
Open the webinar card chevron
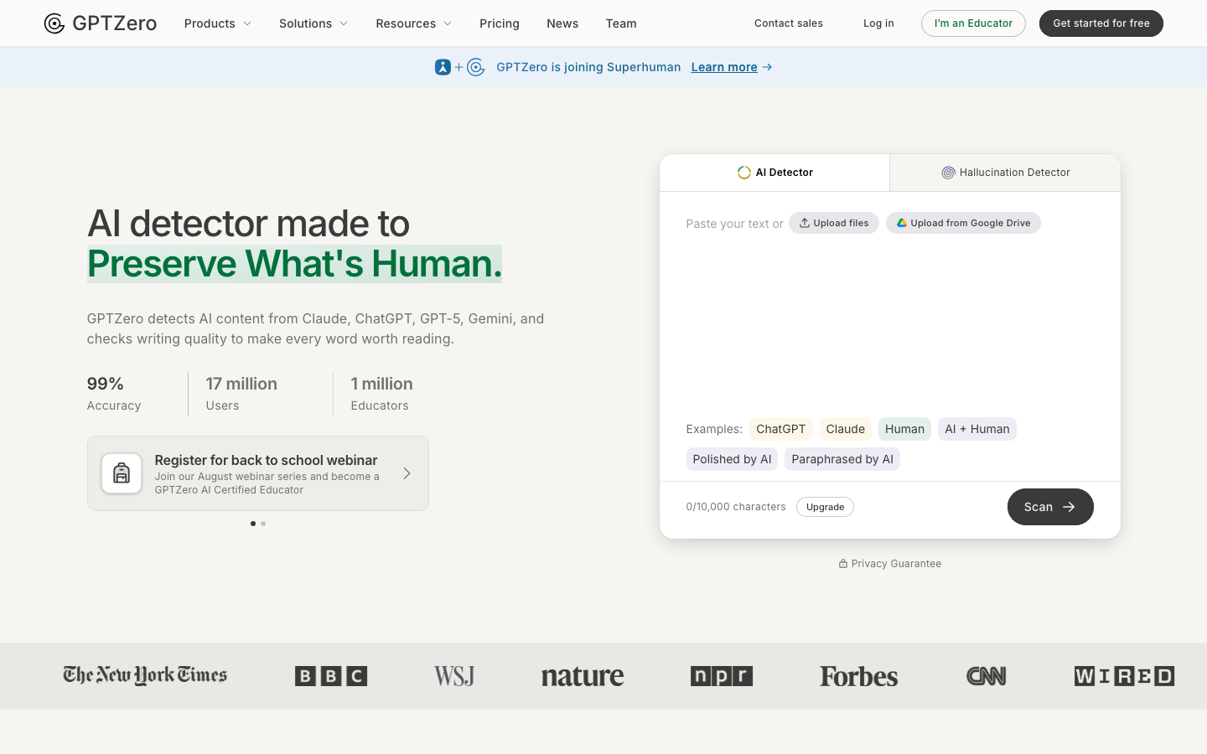click(x=407, y=473)
